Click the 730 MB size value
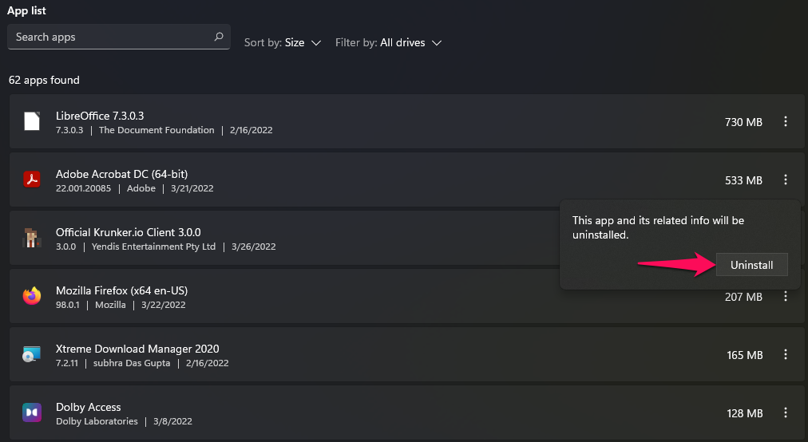Viewport: 808px width, 442px height. pyautogui.click(x=743, y=122)
